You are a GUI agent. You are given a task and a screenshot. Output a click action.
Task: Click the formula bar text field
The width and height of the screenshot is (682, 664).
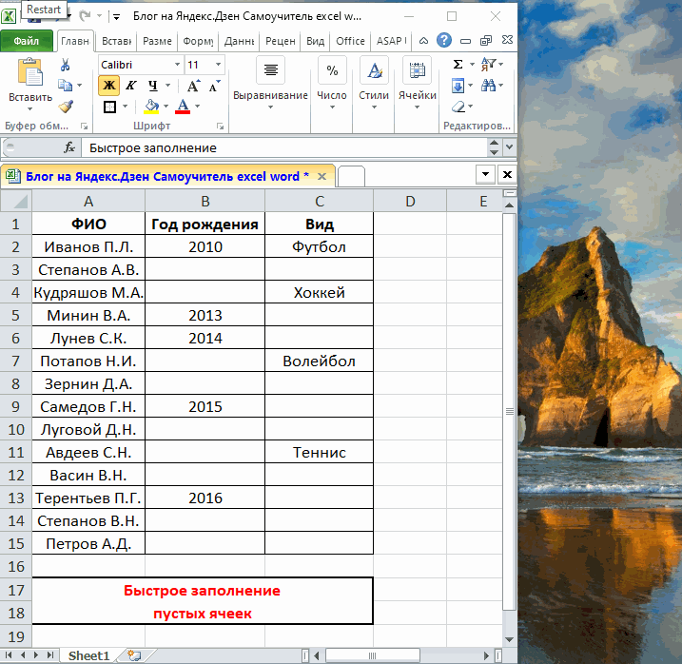pos(284,148)
